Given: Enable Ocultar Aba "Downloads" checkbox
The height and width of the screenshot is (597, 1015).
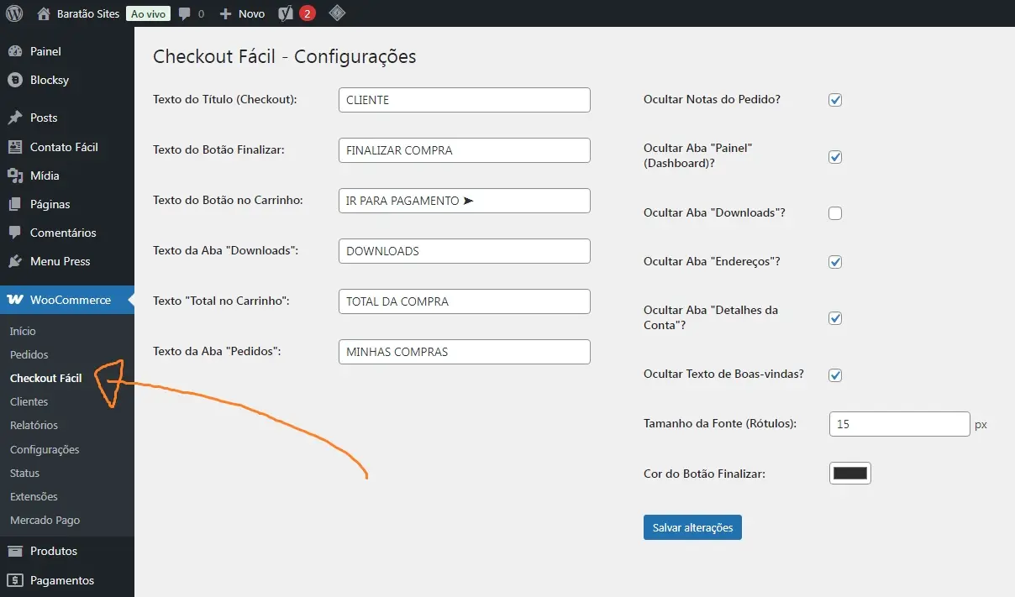Looking at the screenshot, I should 835,213.
